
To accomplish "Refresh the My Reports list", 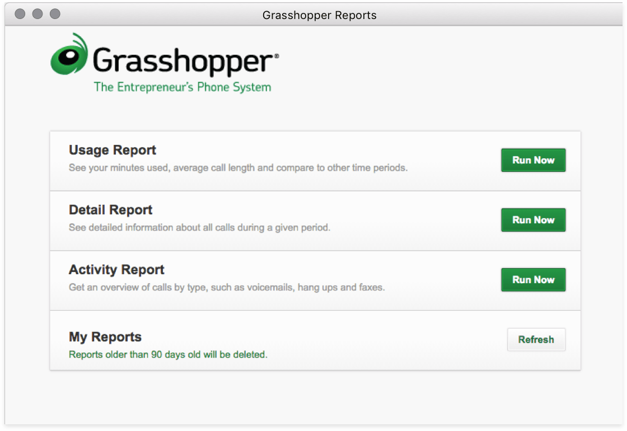I will [536, 340].
